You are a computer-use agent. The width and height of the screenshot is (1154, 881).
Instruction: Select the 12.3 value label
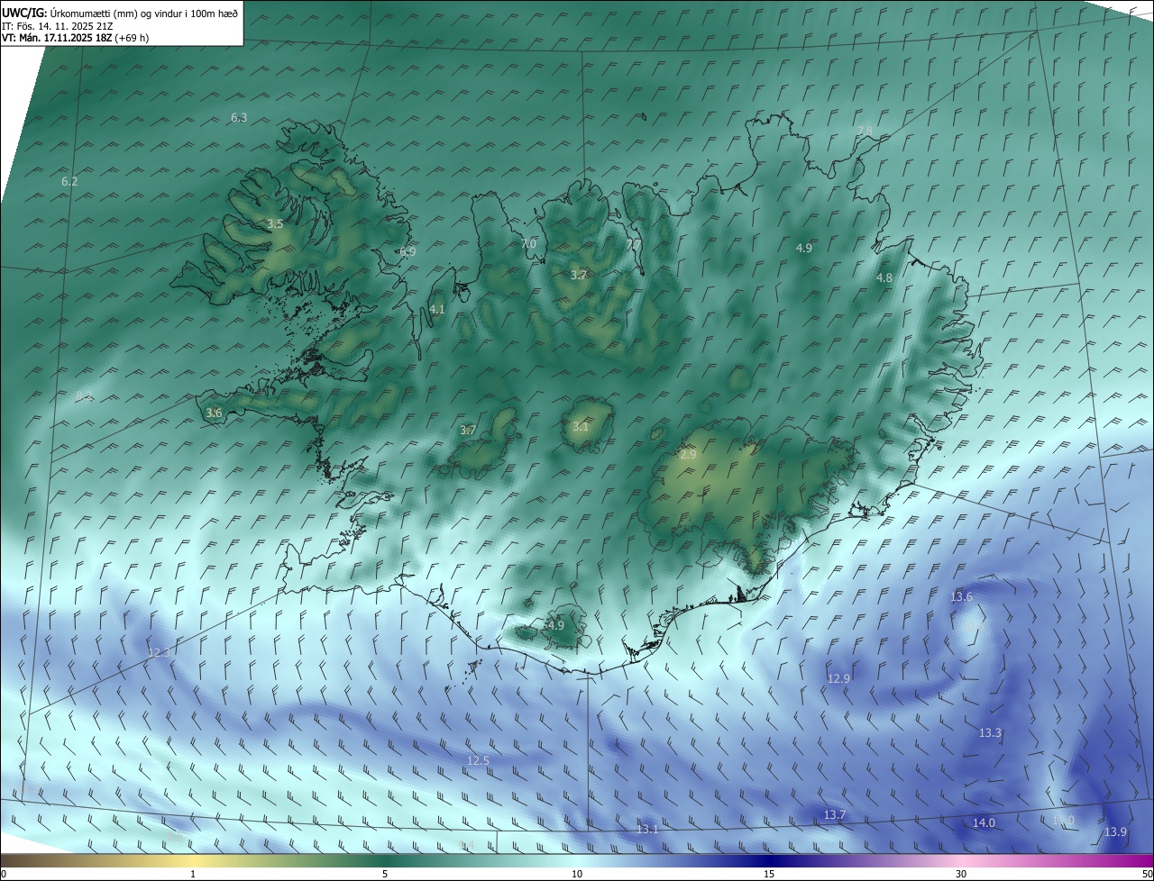pyautogui.click(x=159, y=653)
